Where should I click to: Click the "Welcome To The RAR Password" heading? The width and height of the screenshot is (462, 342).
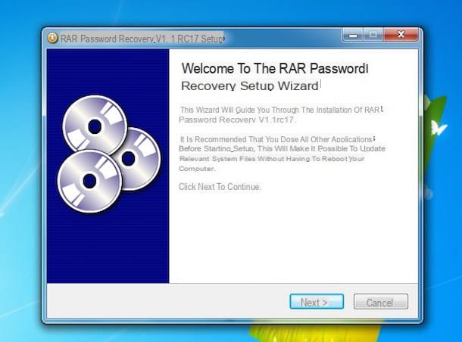point(275,68)
